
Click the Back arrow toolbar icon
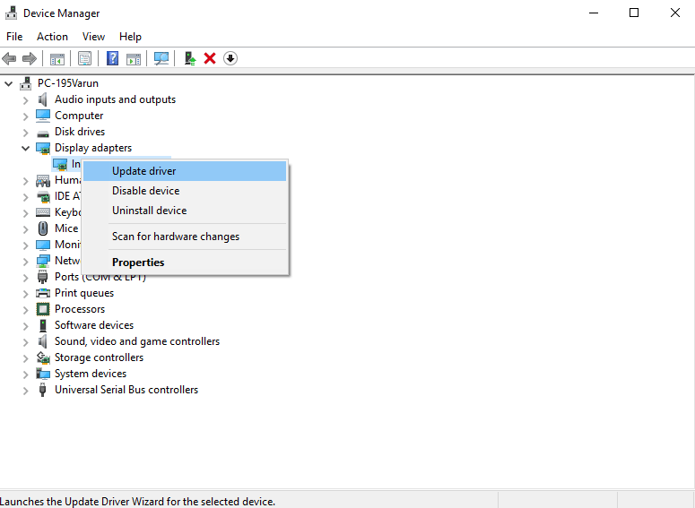point(9,58)
